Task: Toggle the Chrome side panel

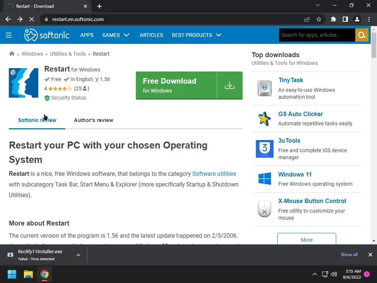Action: [345, 19]
